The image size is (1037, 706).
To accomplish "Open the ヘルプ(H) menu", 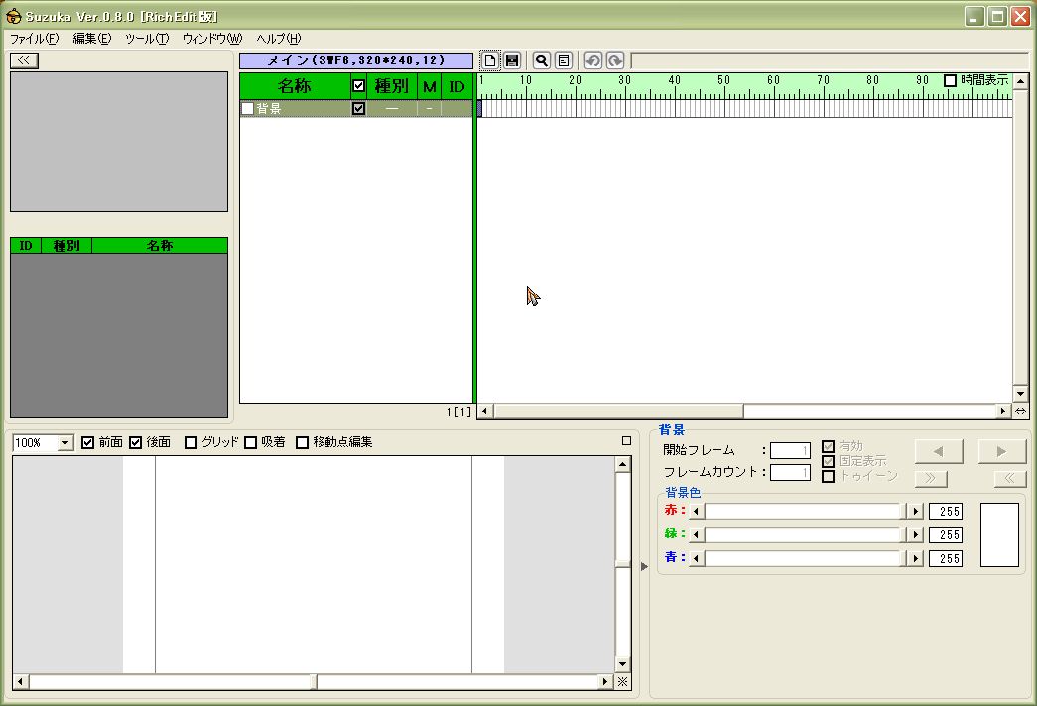I will (x=279, y=39).
